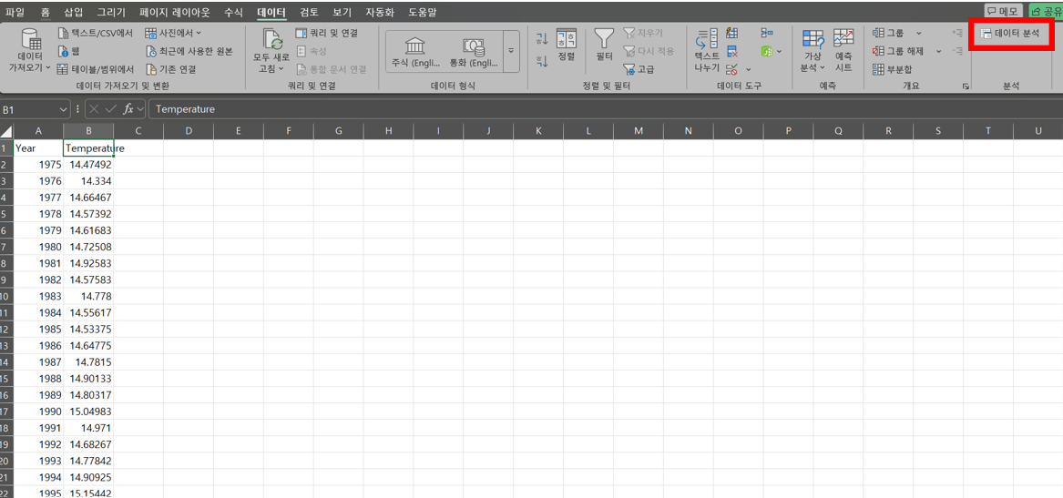Click the Remove Duplicates icon

tap(732, 51)
